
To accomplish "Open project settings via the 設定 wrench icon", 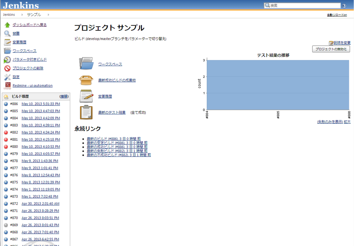I will tap(6, 77).
